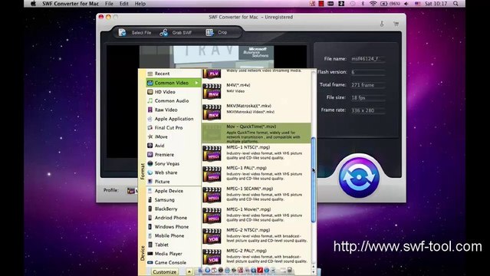The image size is (490, 276).
Task: Click the key register icon
Action: pos(382,24)
